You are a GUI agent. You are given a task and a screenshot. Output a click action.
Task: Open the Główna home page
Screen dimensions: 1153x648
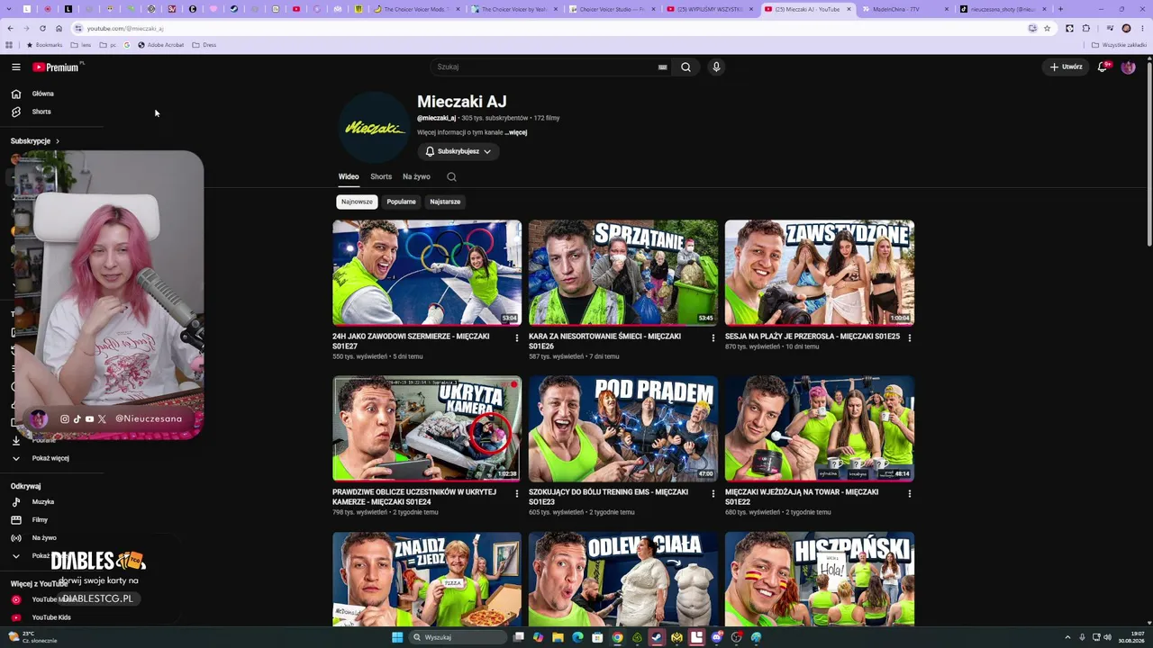[x=43, y=94]
